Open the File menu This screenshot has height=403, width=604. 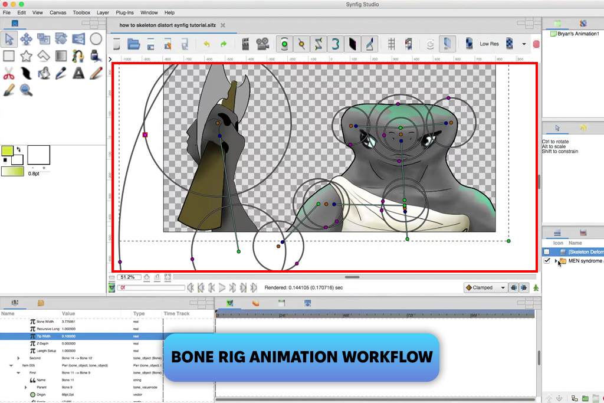[6, 12]
